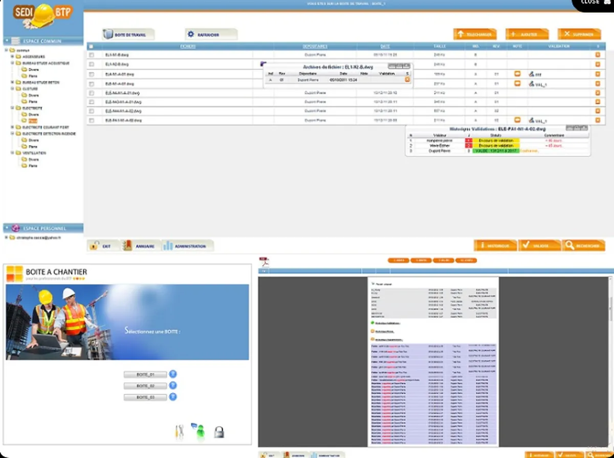The image size is (614, 458).
Task: Sort by the DATE column header
Action: [x=385, y=46]
